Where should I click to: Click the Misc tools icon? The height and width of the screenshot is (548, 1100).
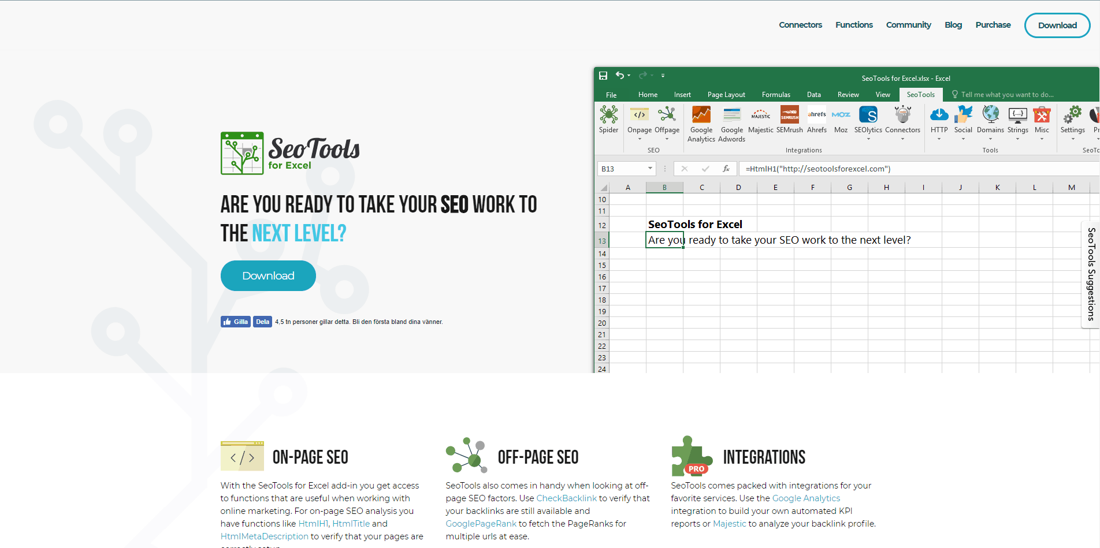click(1042, 115)
